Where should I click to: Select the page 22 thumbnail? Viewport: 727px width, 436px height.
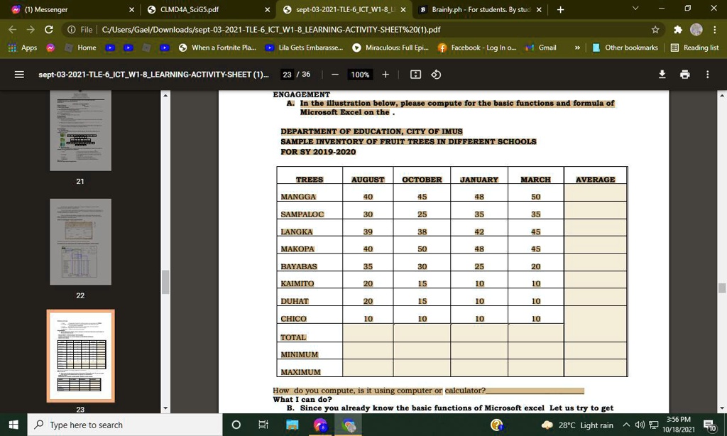click(x=81, y=241)
